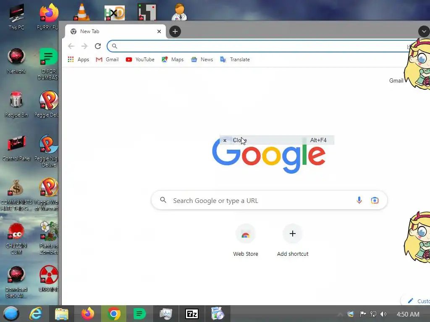Open the COMMUNISTS HATE THIS money bag icon

pyautogui.click(x=16, y=195)
